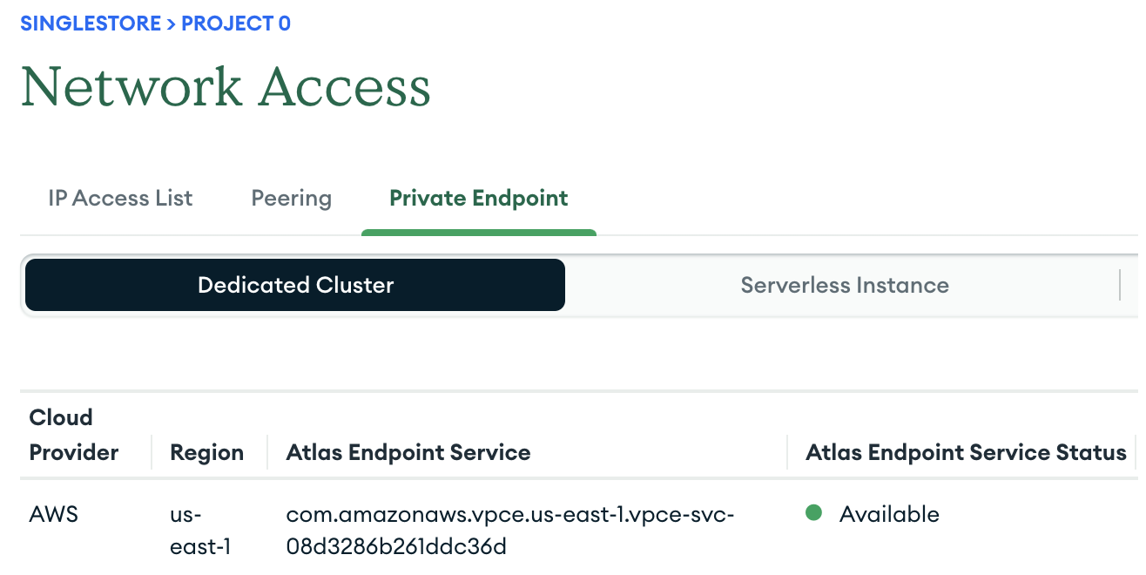Click the green Available status dot
The width and height of the screenshot is (1146, 575).
[x=814, y=513]
